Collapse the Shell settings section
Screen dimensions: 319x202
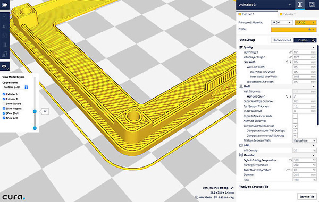(313, 86)
